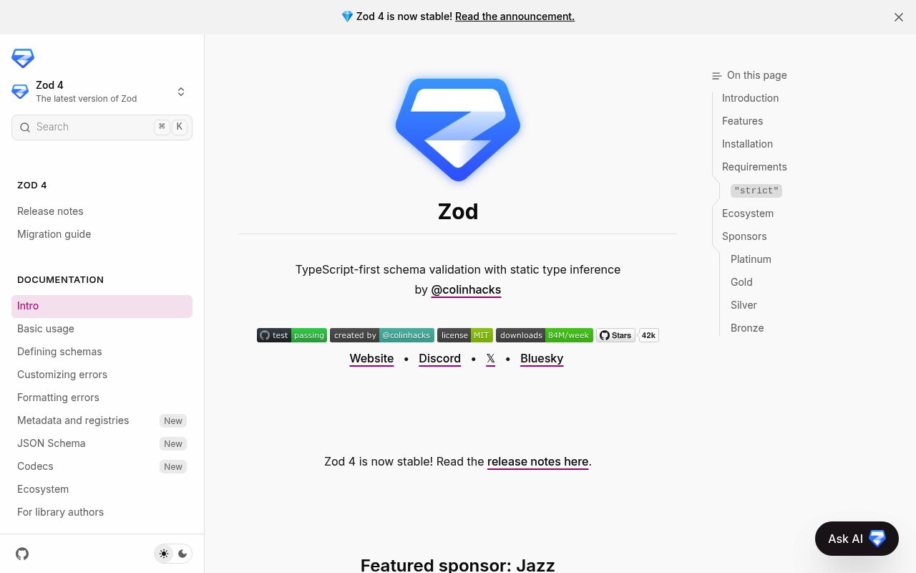Click the license MIT badge
916x573 pixels.
(x=465, y=335)
